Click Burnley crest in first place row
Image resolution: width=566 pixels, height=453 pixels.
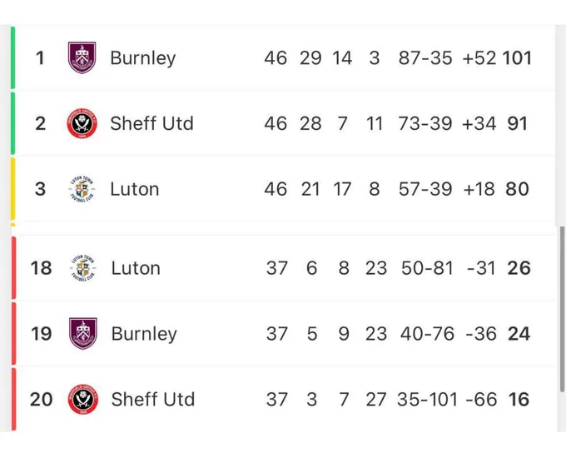click(x=82, y=57)
